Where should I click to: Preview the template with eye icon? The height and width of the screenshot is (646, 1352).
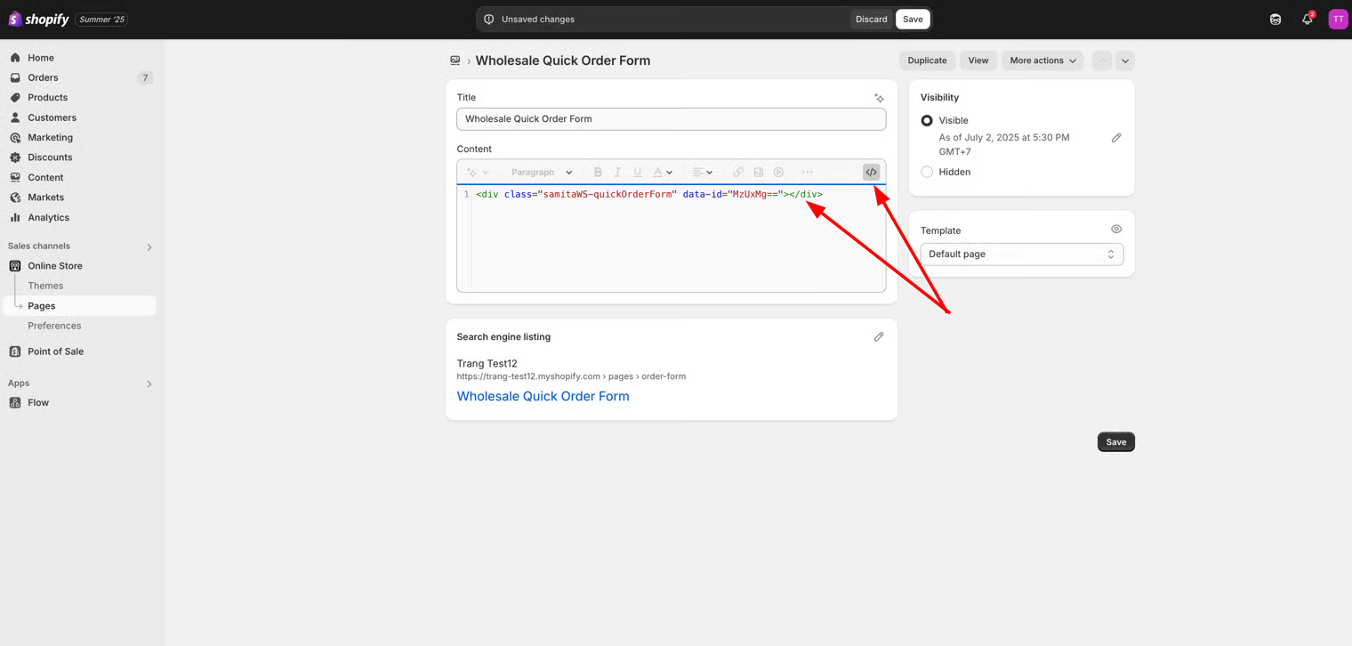tap(1116, 230)
